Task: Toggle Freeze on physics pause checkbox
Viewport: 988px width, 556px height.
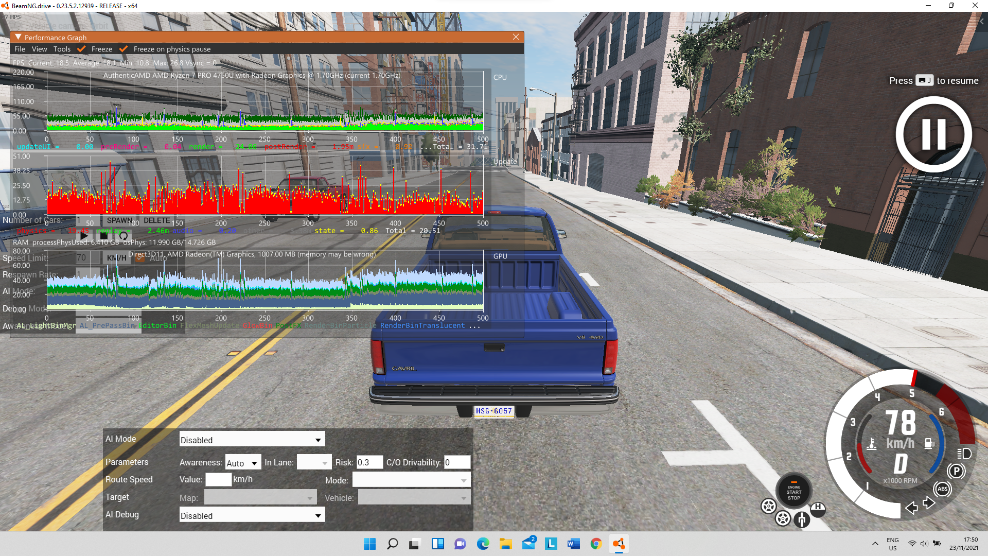Action: (x=123, y=49)
